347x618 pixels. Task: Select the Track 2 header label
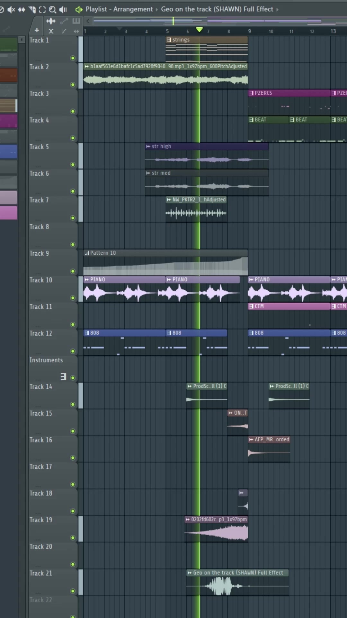(39, 67)
